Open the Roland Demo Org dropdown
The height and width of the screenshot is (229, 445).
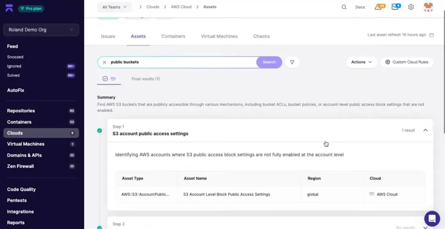[41, 30]
